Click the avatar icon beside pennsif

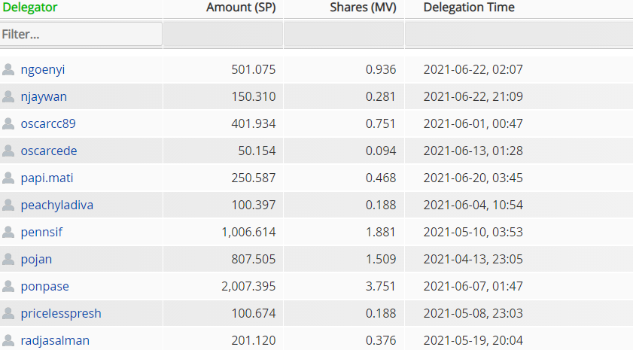8,232
